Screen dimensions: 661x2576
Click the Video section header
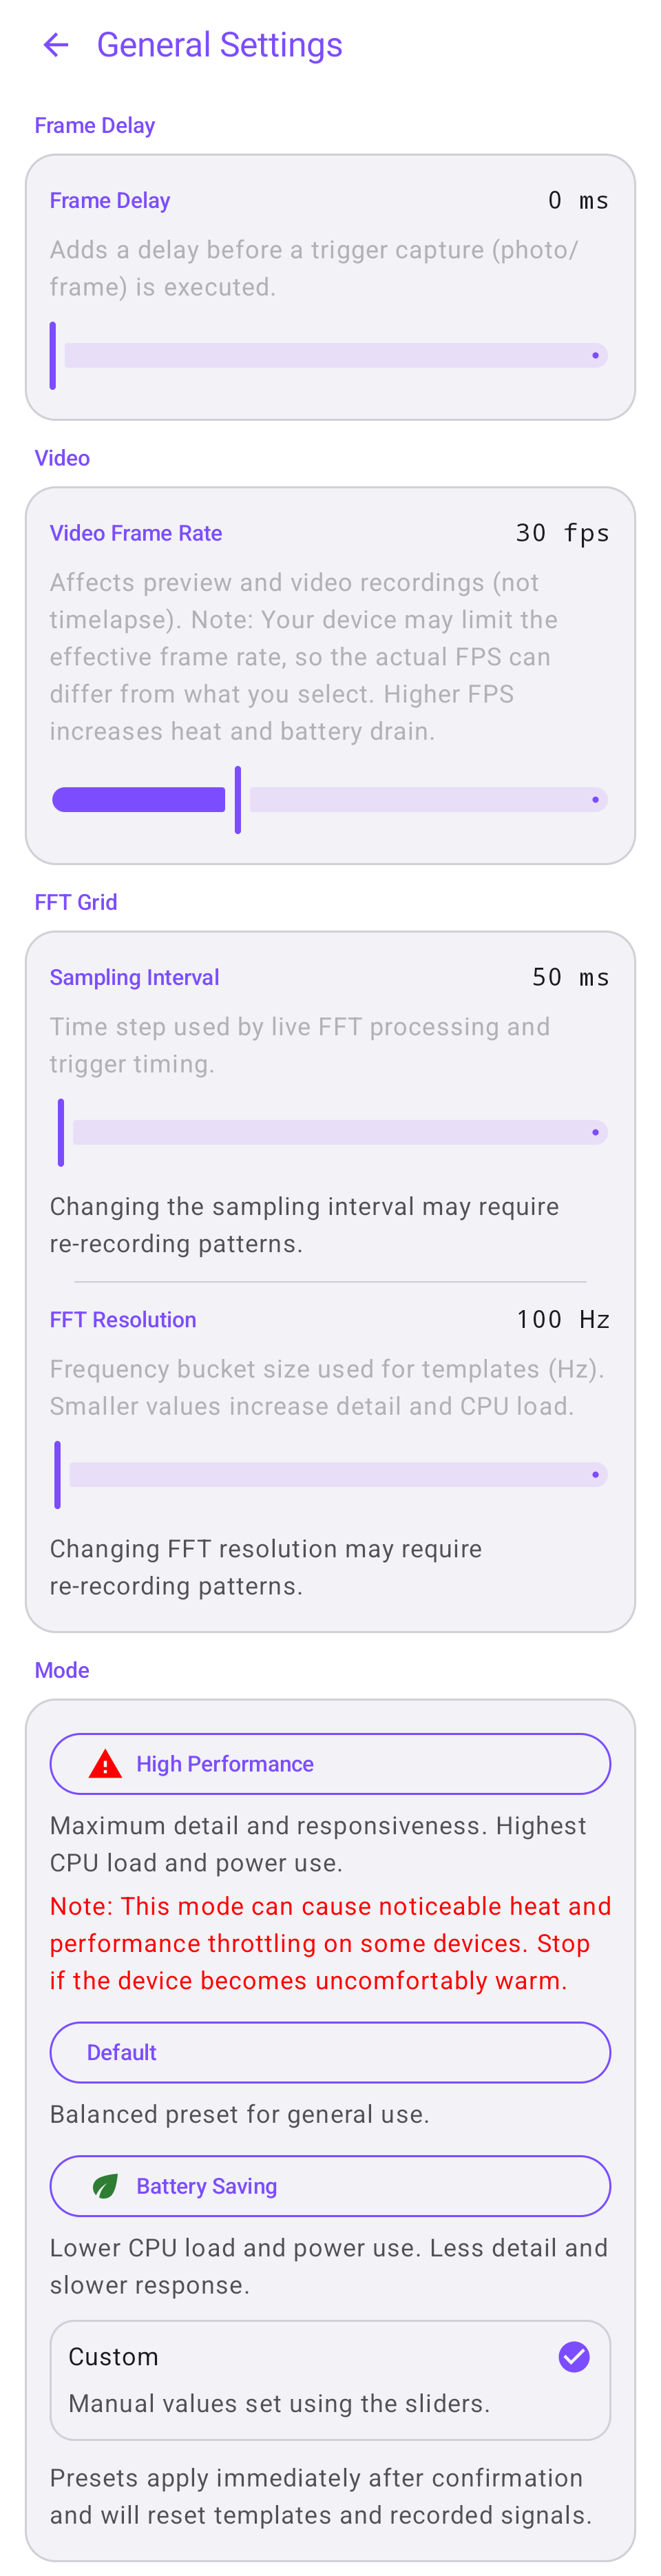coord(62,458)
